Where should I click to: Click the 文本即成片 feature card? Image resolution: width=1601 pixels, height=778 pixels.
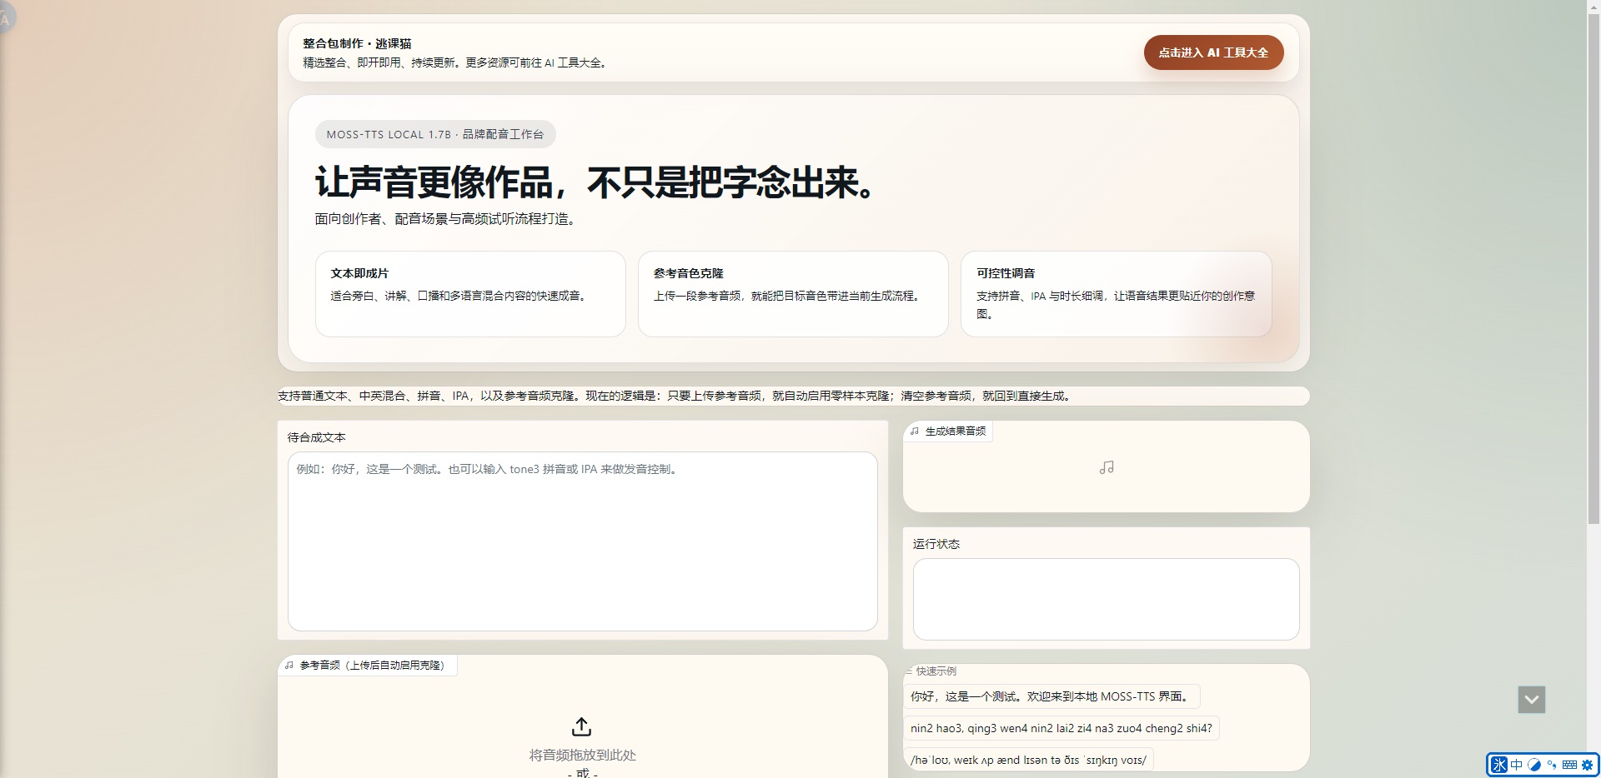coord(469,294)
